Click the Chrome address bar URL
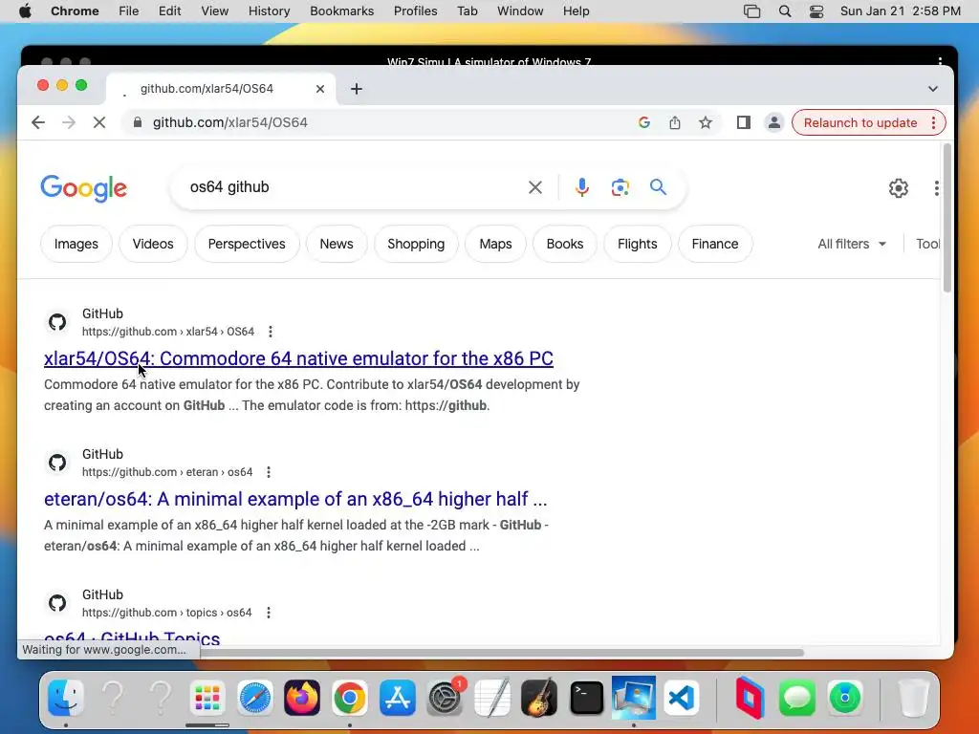This screenshot has height=734, width=979. tap(230, 122)
